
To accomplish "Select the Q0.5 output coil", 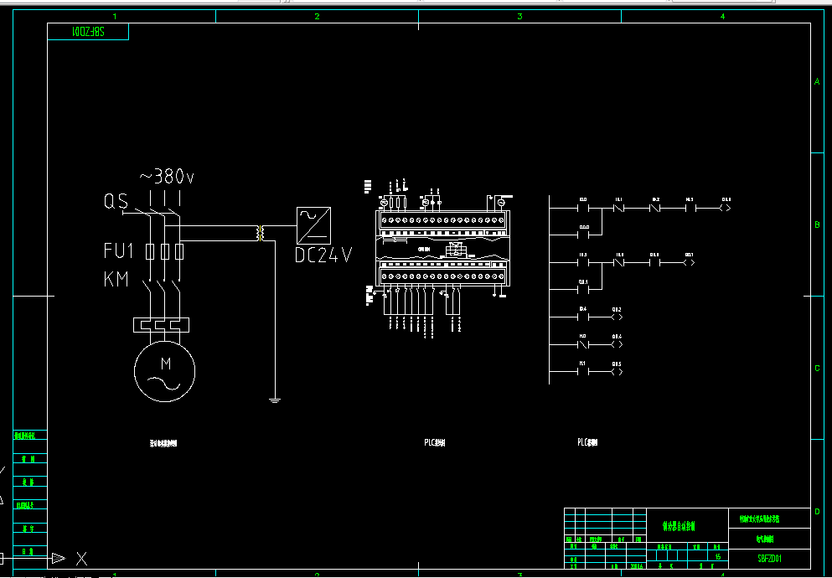I will point(617,372).
